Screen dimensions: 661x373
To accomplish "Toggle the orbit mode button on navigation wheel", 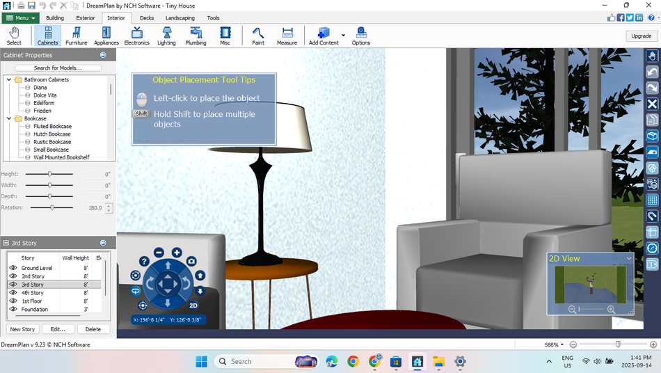I will tap(135, 292).
